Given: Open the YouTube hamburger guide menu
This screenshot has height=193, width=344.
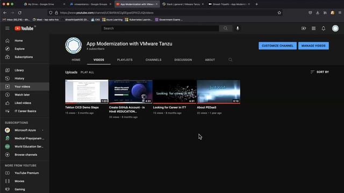Looking at the screenshot, I should (x=8, y=28).
